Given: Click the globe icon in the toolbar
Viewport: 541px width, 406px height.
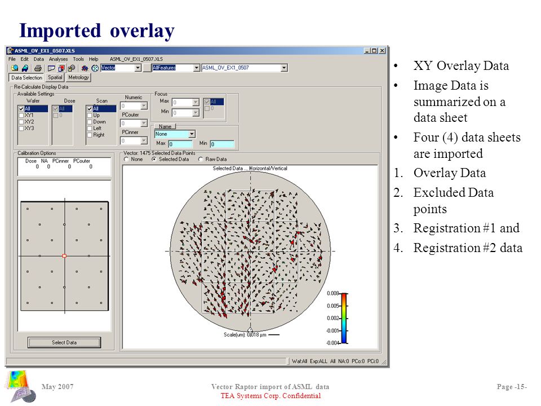Looking at the screenshot, I should pyautogui.click(x=15, y=68).
